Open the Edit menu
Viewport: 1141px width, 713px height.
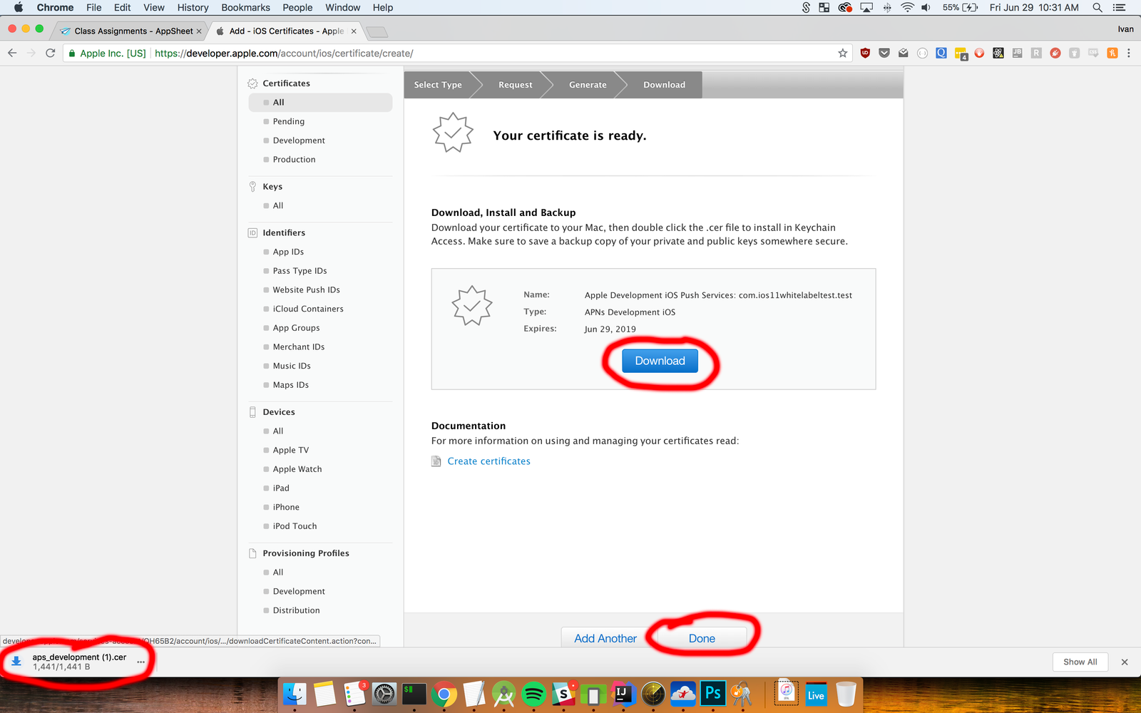click(x=122, y=7)
